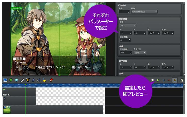Viewport: 187px width, 117px height.
Task: Click the sound effect note icon
Action: [39, 80]
